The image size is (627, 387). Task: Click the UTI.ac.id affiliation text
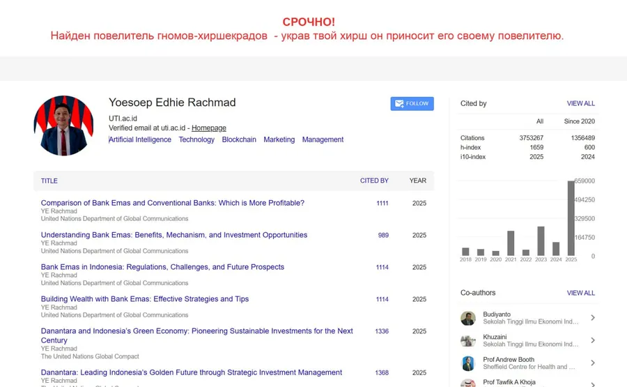tap(123, 119)
